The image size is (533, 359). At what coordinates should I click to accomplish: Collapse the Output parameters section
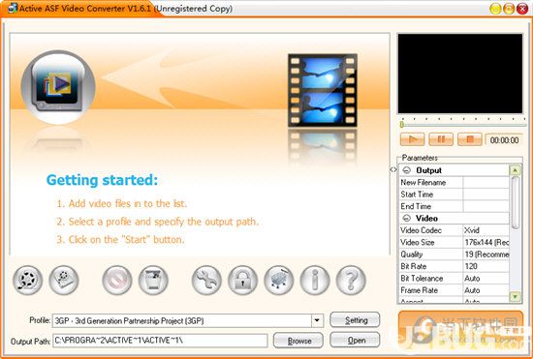coord(406,170)
